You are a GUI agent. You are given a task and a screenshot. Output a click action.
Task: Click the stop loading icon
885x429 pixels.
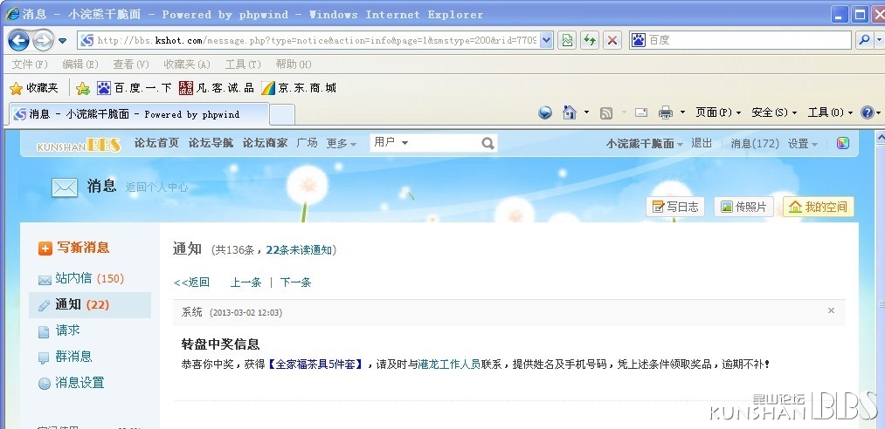coord(612,40)
